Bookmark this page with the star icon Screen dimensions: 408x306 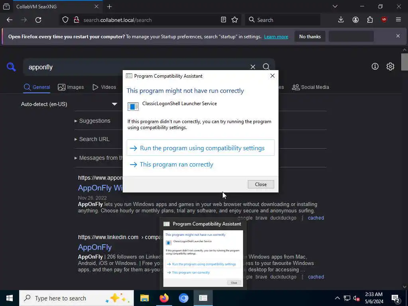[235, 20]
